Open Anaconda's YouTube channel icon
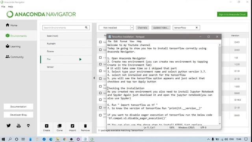Image resolution: width=252 pixels, height=142 pixels. tap(19, 125)
